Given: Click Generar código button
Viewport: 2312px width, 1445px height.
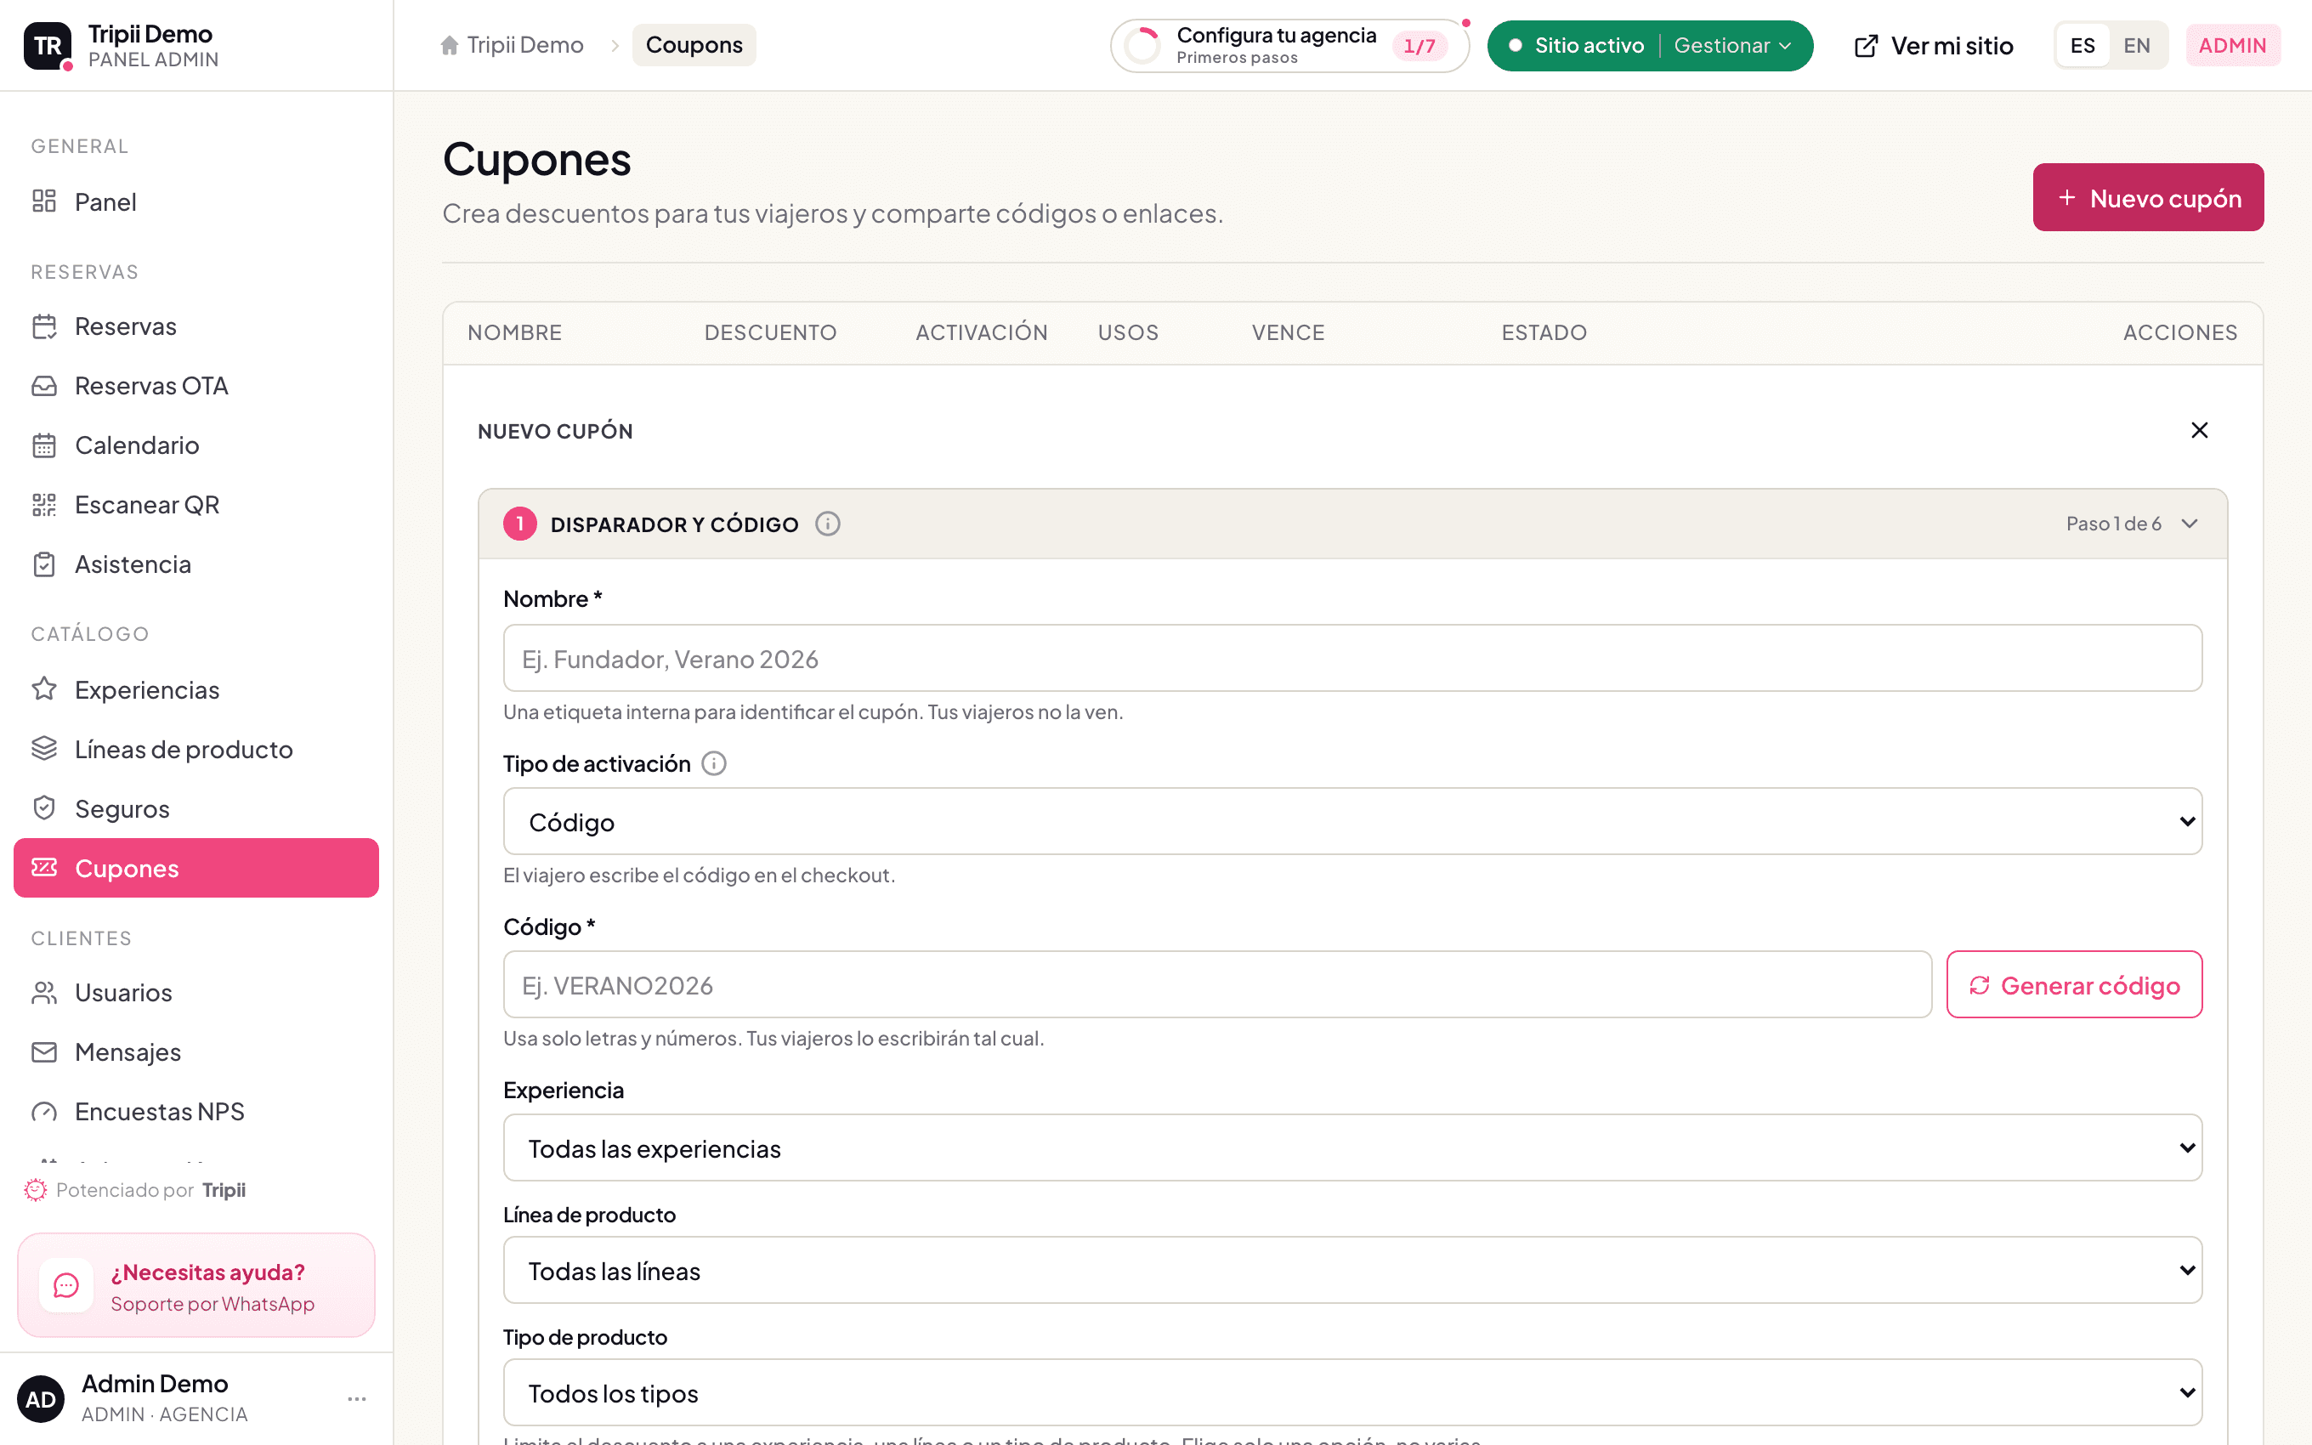Looking at the screenshot, I should (2074, 984).
